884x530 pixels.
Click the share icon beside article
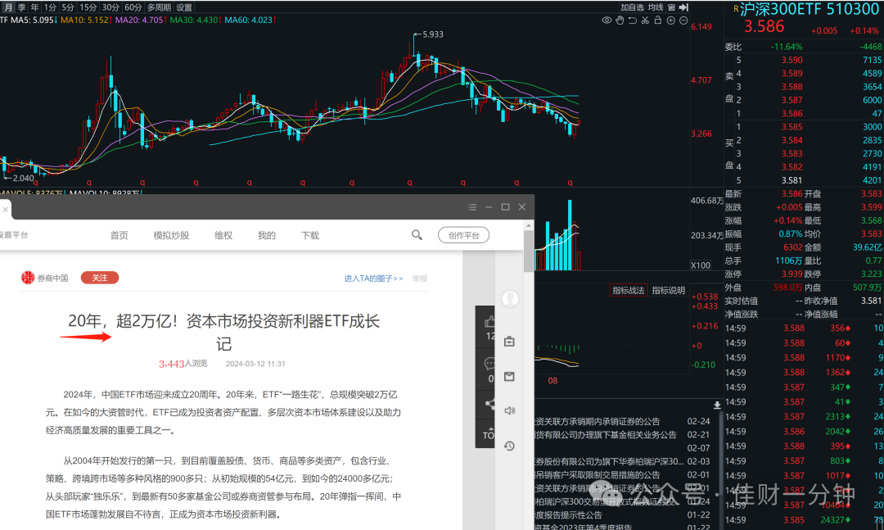(x=490, y=404)
